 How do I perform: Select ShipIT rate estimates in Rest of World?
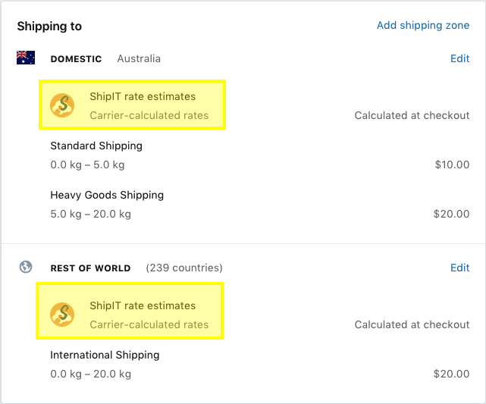pos(143,305)
